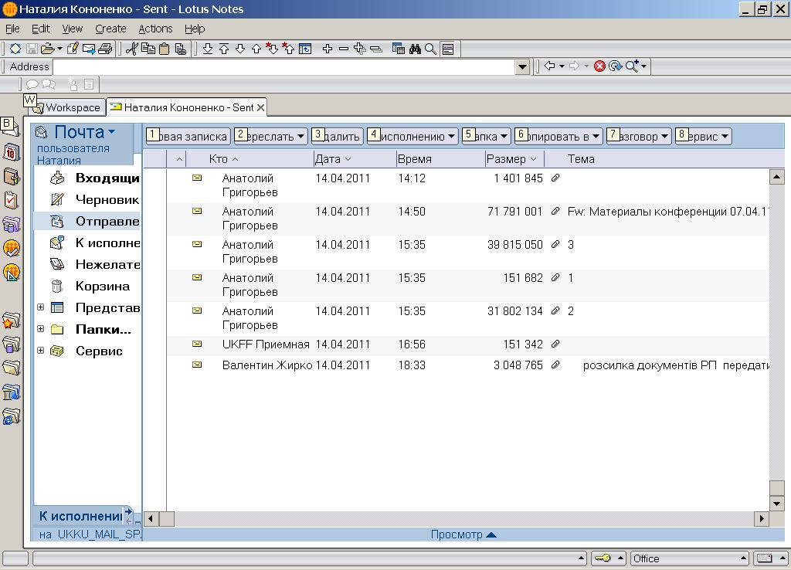Select the message from UKFF Приемная
The image size is (791, 570).
[469, 344]
